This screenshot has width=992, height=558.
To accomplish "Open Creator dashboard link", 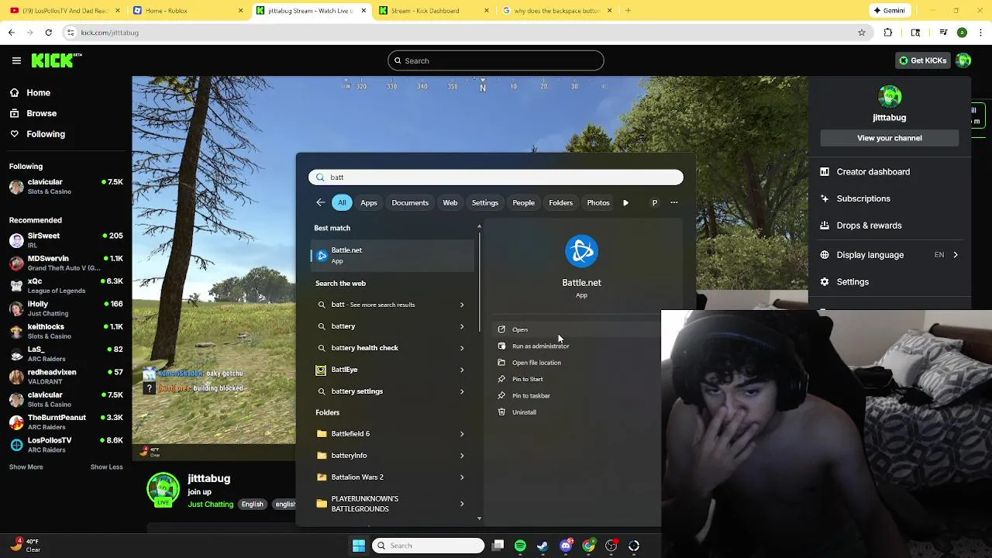I will (873, 172).
